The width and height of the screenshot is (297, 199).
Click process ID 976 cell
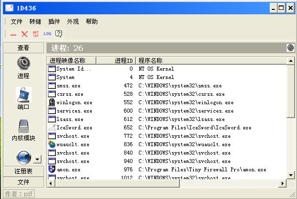point(128,169)
